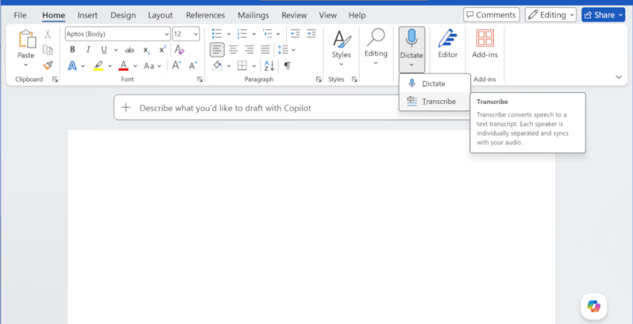The width and height of the screenshot is (633, 324).
Task: Cut selection with the scissors icon
Action: (48, 35)
